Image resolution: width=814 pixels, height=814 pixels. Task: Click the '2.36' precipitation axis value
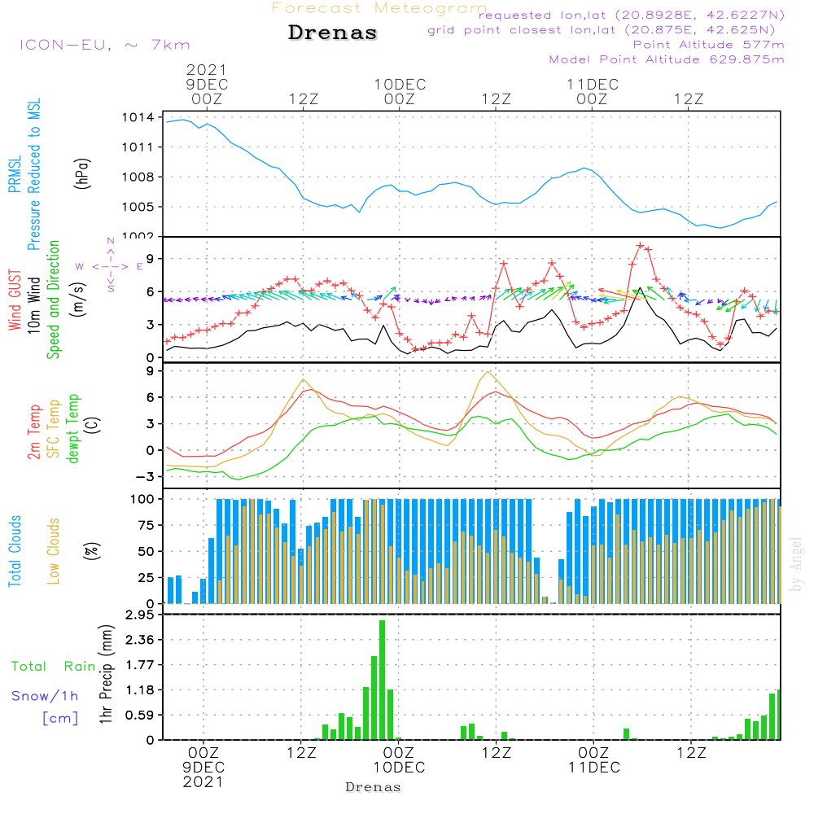140,640
